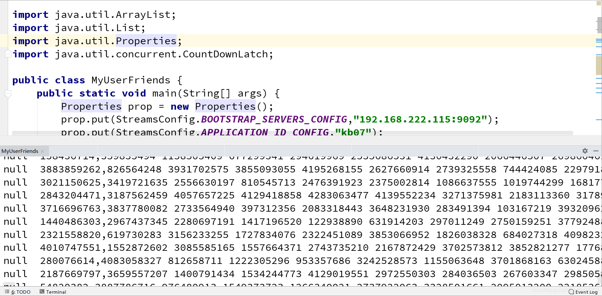The width and height of the screenshot is (602, 296).
Task: Click output value 4129418858
Action: [271, 195]
